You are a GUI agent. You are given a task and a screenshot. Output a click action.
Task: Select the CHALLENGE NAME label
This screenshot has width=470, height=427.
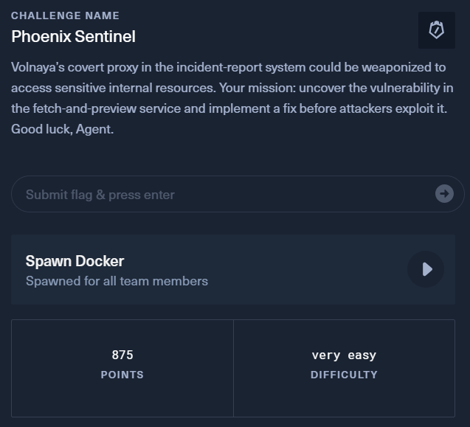coord(65,15)
